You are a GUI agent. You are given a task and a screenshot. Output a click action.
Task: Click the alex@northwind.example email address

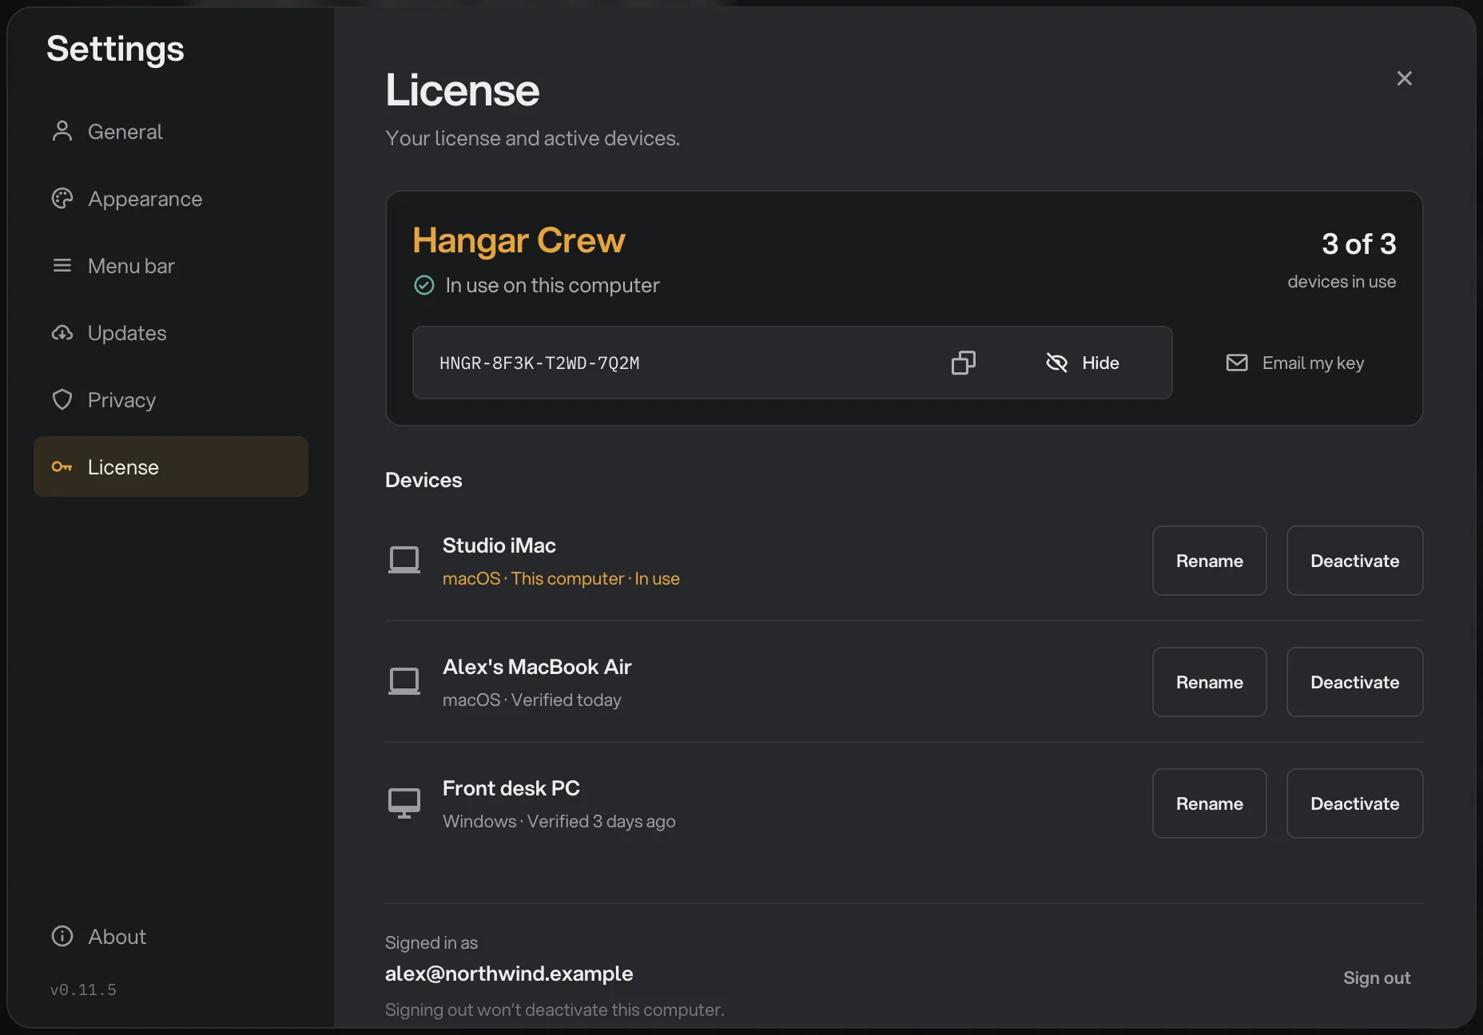click(x=509, y=974)
